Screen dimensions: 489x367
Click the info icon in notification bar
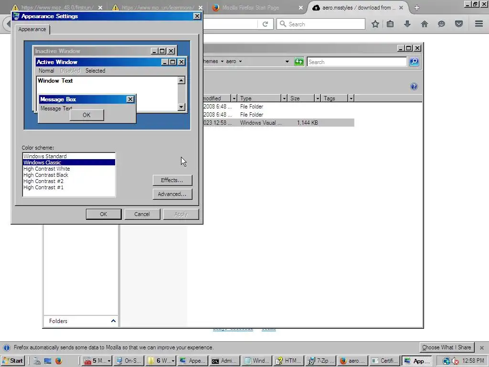coord(7,348)
